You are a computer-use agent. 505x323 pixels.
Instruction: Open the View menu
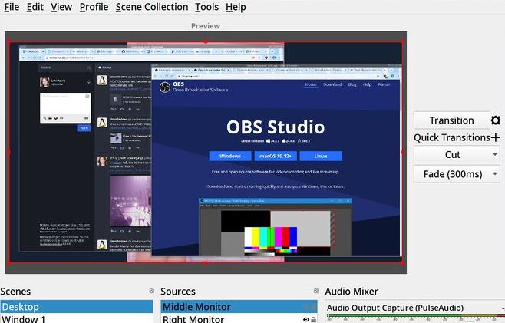(x=61, y=7)
